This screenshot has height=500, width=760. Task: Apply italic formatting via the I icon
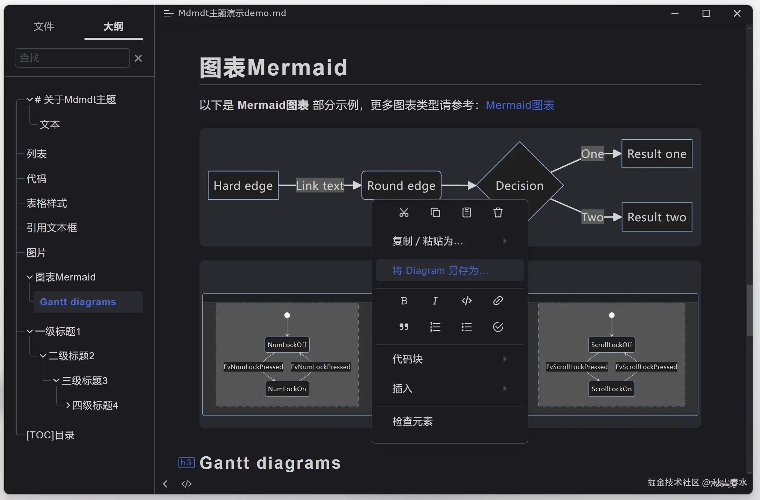click(x=435, y=300)
